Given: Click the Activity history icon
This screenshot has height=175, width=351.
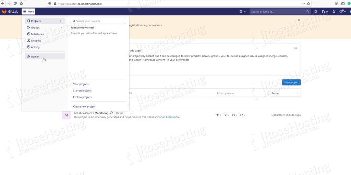Looking at the screenshot, I should pyautogui.click(x=29, y=47).
